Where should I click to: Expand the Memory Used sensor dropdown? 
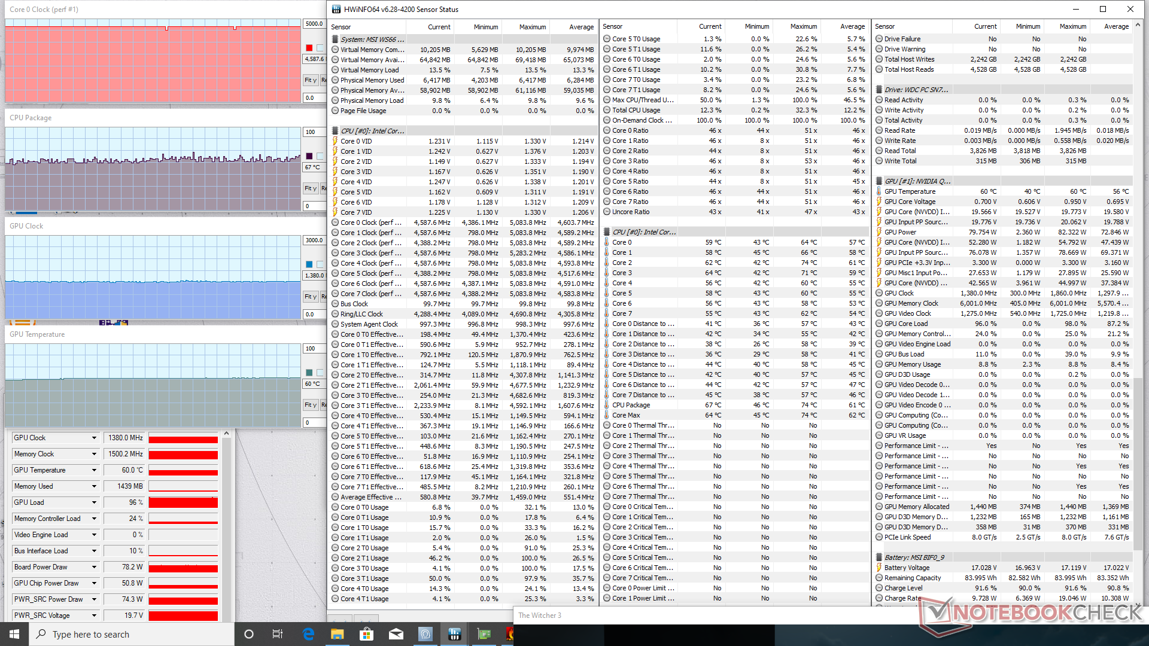click(x=94, y=486)
